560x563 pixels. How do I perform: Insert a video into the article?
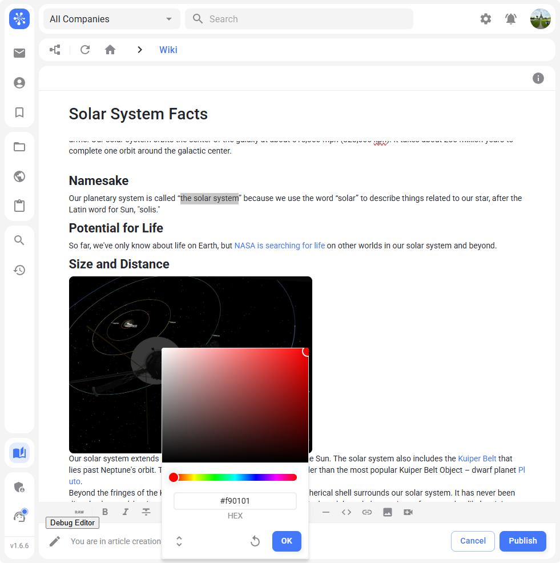click(408, 512)
